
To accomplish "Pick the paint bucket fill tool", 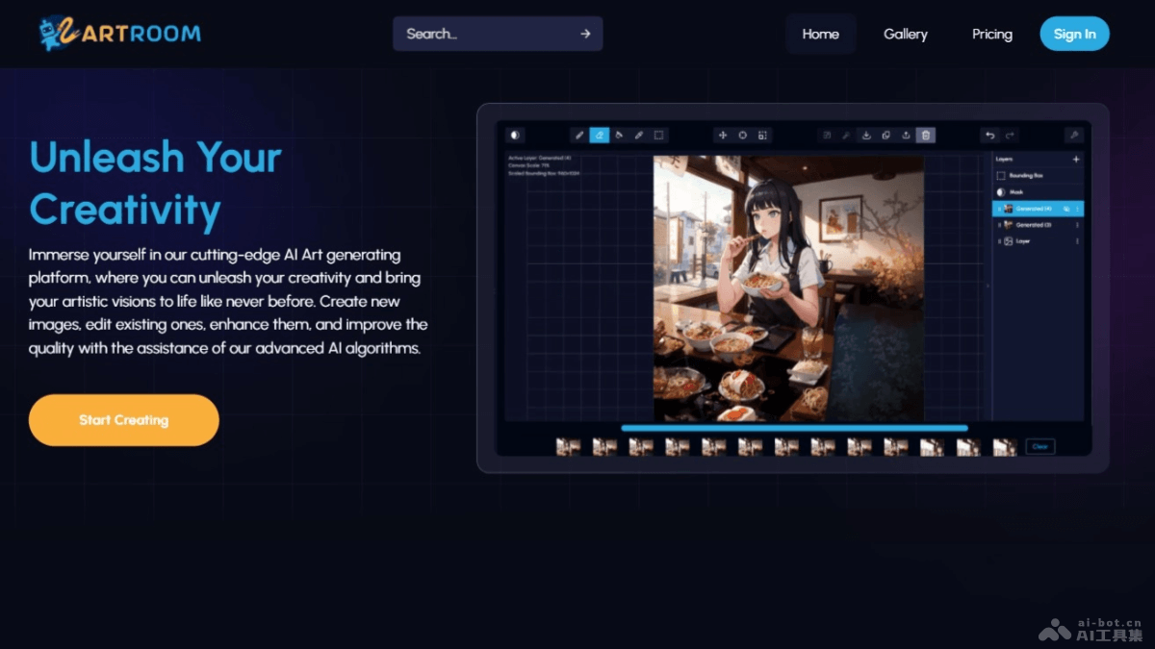I will pos(619,136).
